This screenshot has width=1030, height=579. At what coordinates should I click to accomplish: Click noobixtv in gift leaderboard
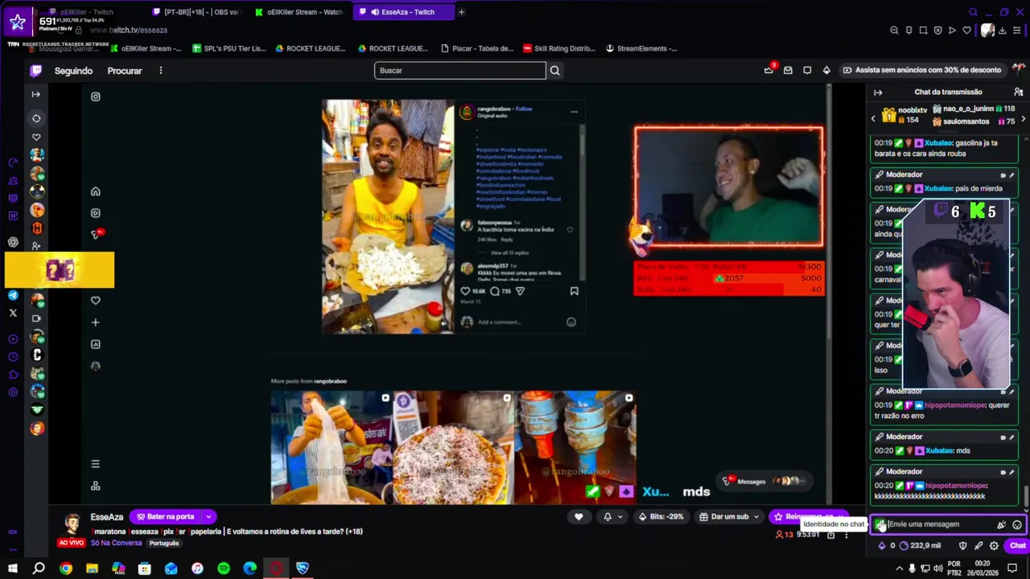913,109
